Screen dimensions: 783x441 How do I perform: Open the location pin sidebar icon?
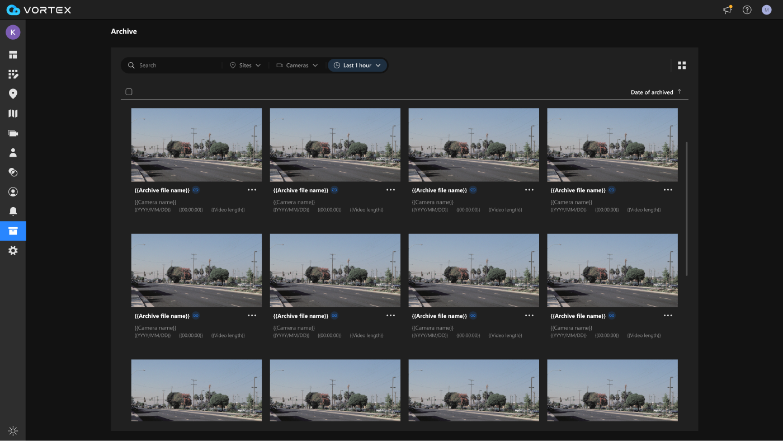coord(13,94)
